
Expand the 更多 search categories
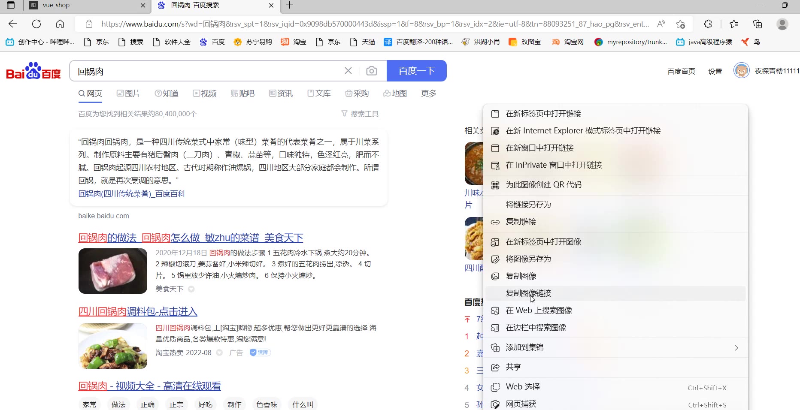tap(429, 93)
